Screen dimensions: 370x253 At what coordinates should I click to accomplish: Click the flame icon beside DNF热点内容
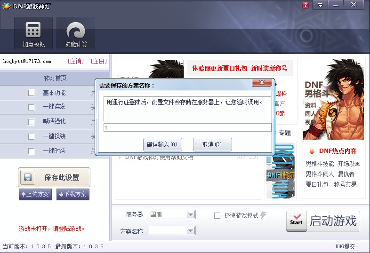pyautogui.click(x=312, y=150)
